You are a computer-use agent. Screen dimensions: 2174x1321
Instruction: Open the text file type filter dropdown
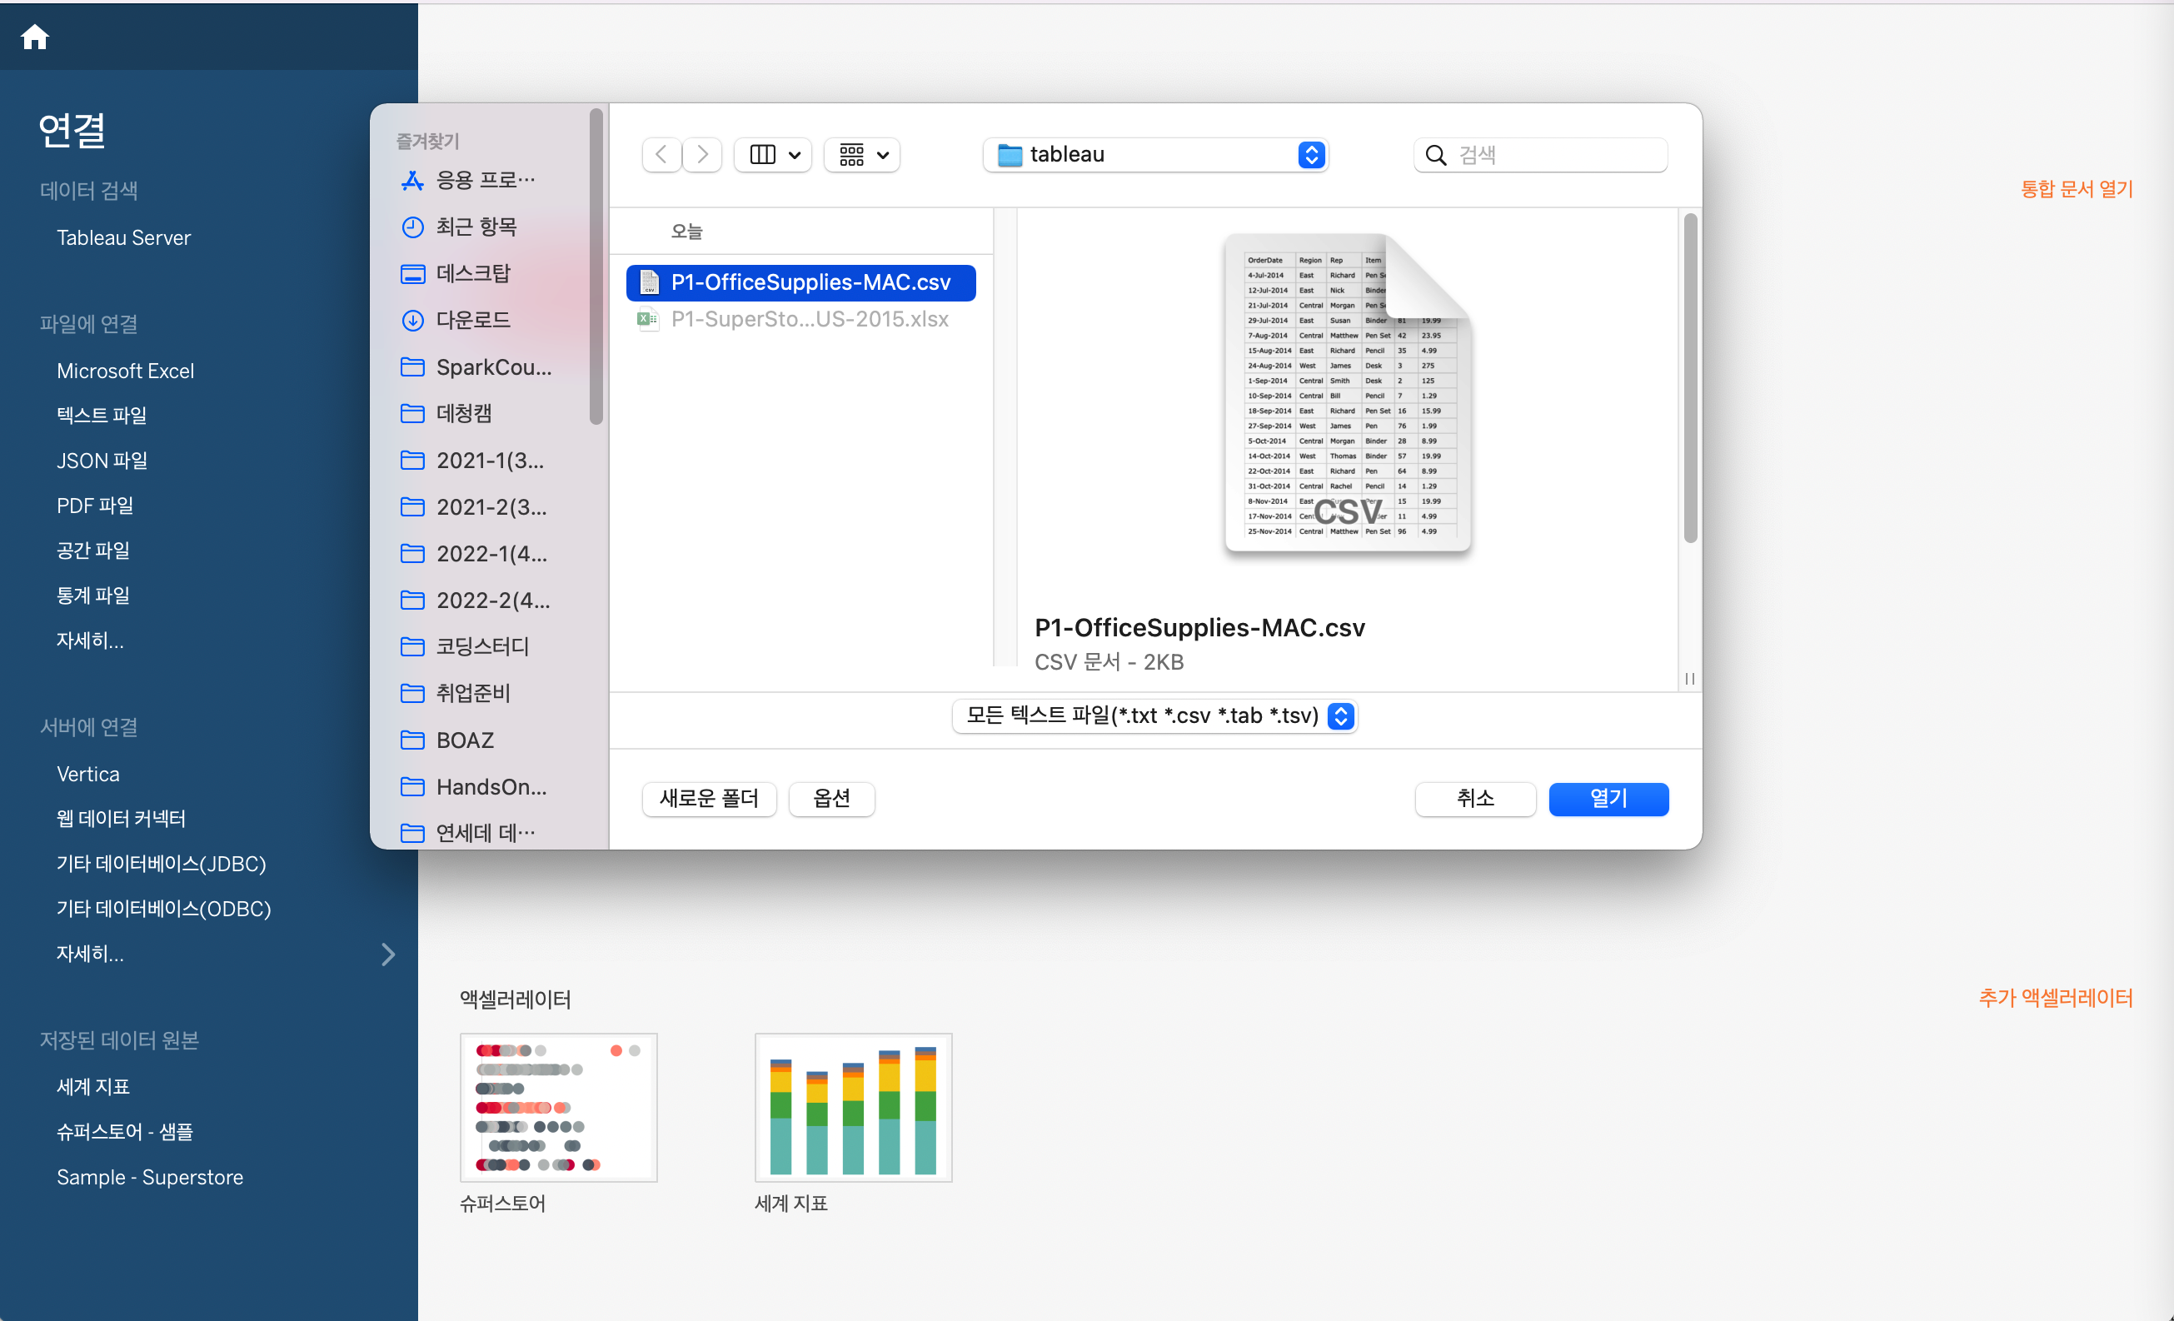pyautogui.click(x=1155, y=715)
